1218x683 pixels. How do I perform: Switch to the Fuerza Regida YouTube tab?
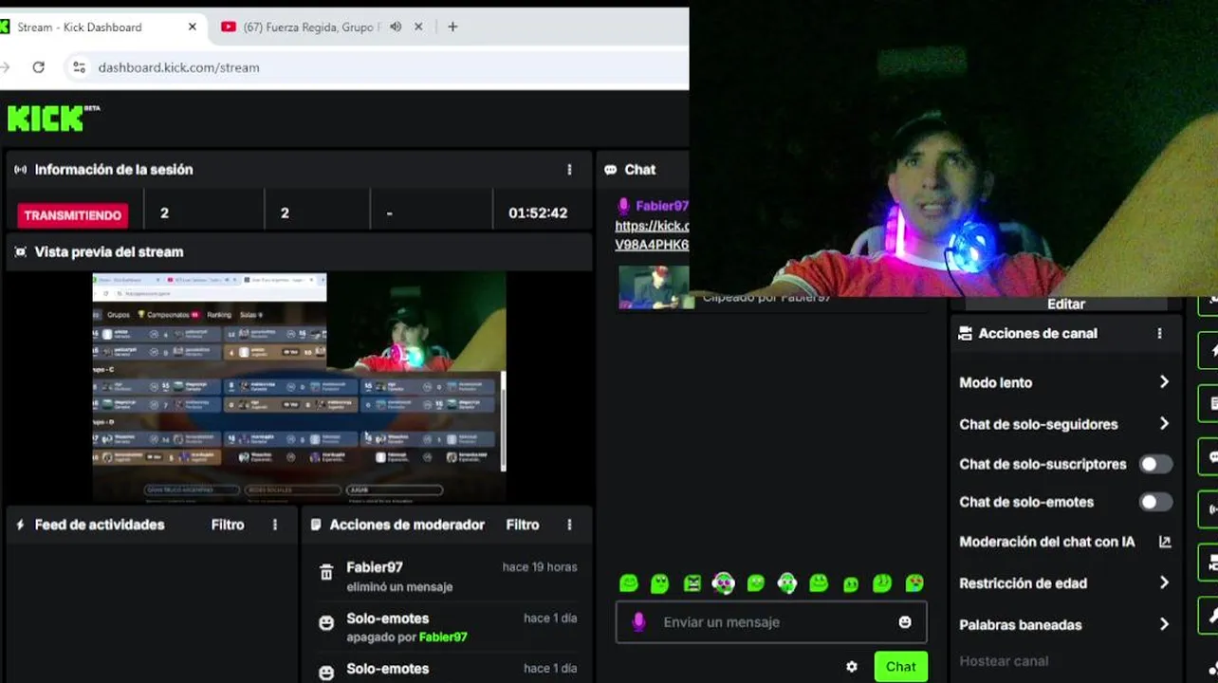click(311, 27)
